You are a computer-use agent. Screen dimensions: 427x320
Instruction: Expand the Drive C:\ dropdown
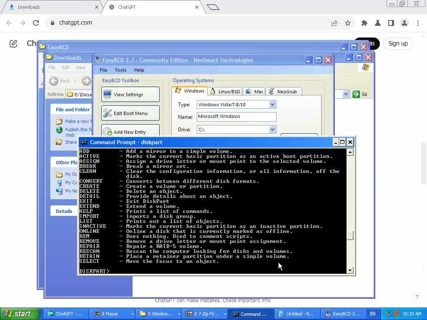tap(272, 130)
